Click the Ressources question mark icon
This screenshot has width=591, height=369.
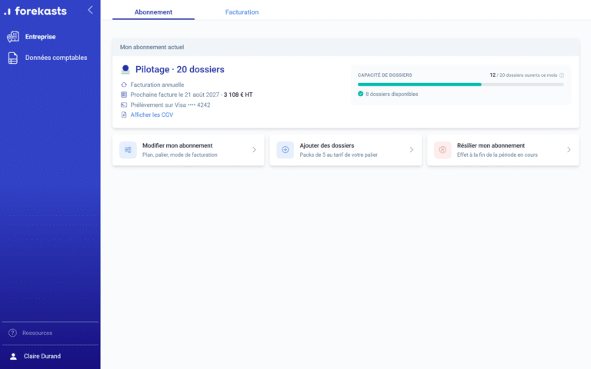point(12,333)
